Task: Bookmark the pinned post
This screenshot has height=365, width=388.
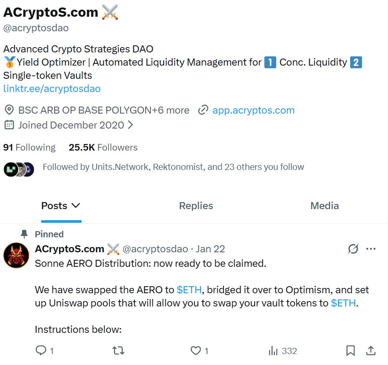Action: coord(351,350)
